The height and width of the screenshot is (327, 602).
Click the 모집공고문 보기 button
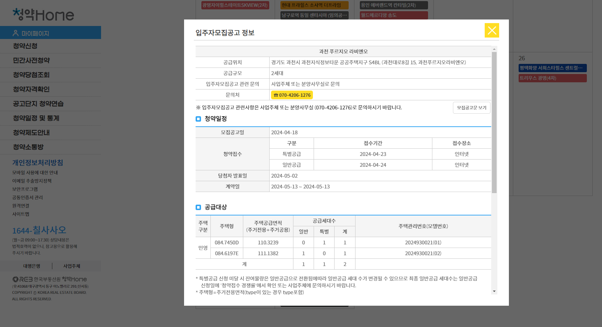(x=471, y=108)
